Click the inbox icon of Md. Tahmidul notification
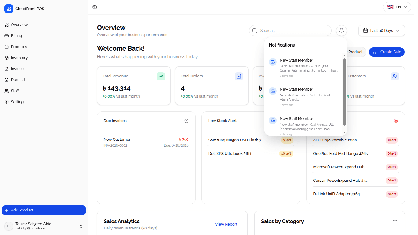This screenshot has height=235, width=418. 273,91
